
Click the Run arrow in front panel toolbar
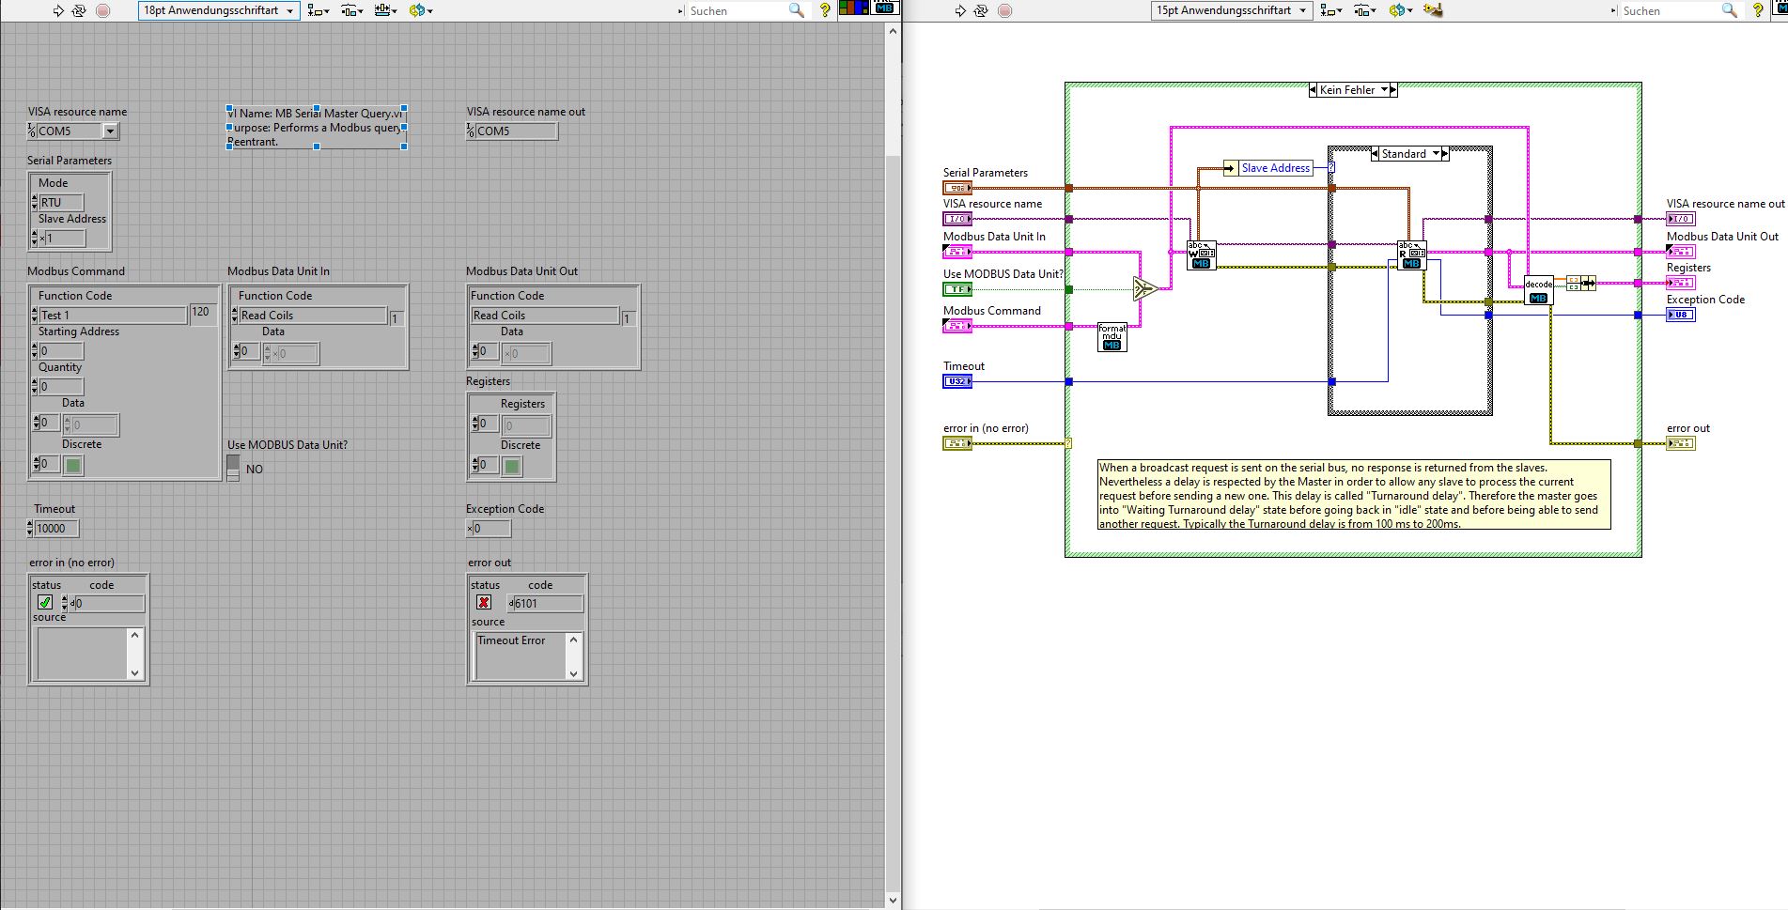58,10
